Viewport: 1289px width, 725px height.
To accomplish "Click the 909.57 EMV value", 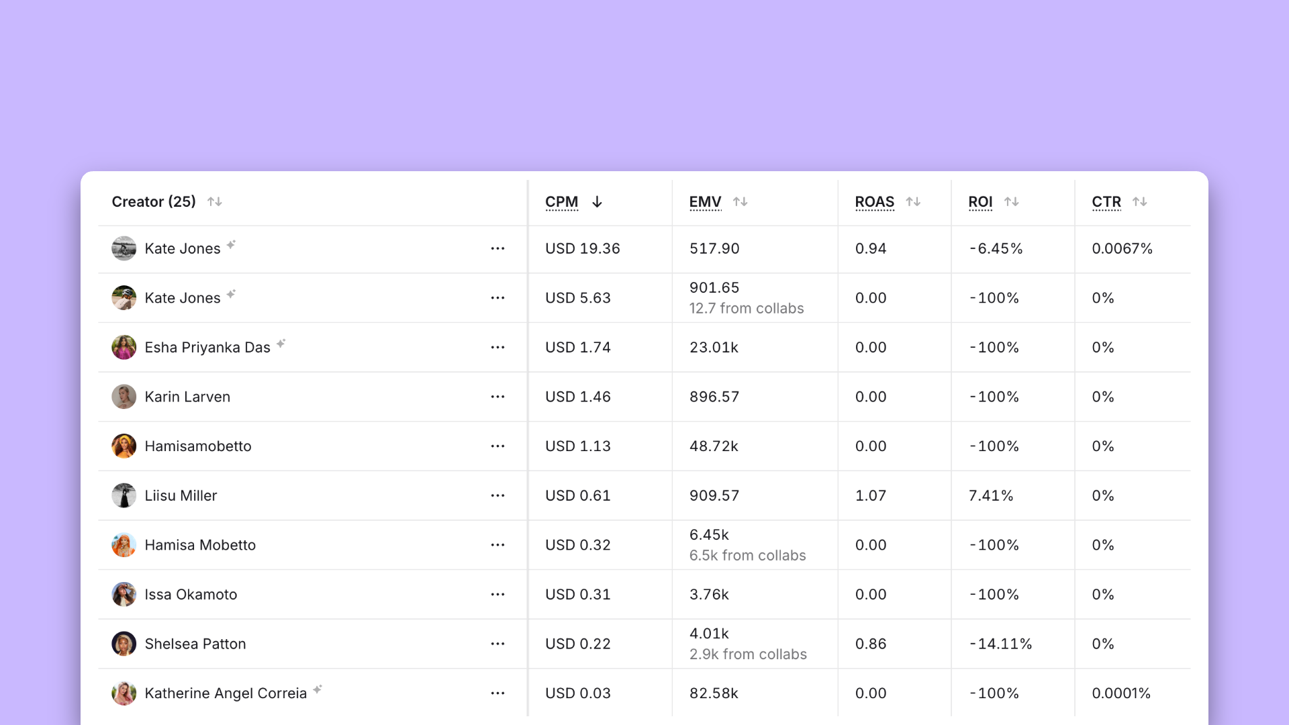I will pos(714,495).
